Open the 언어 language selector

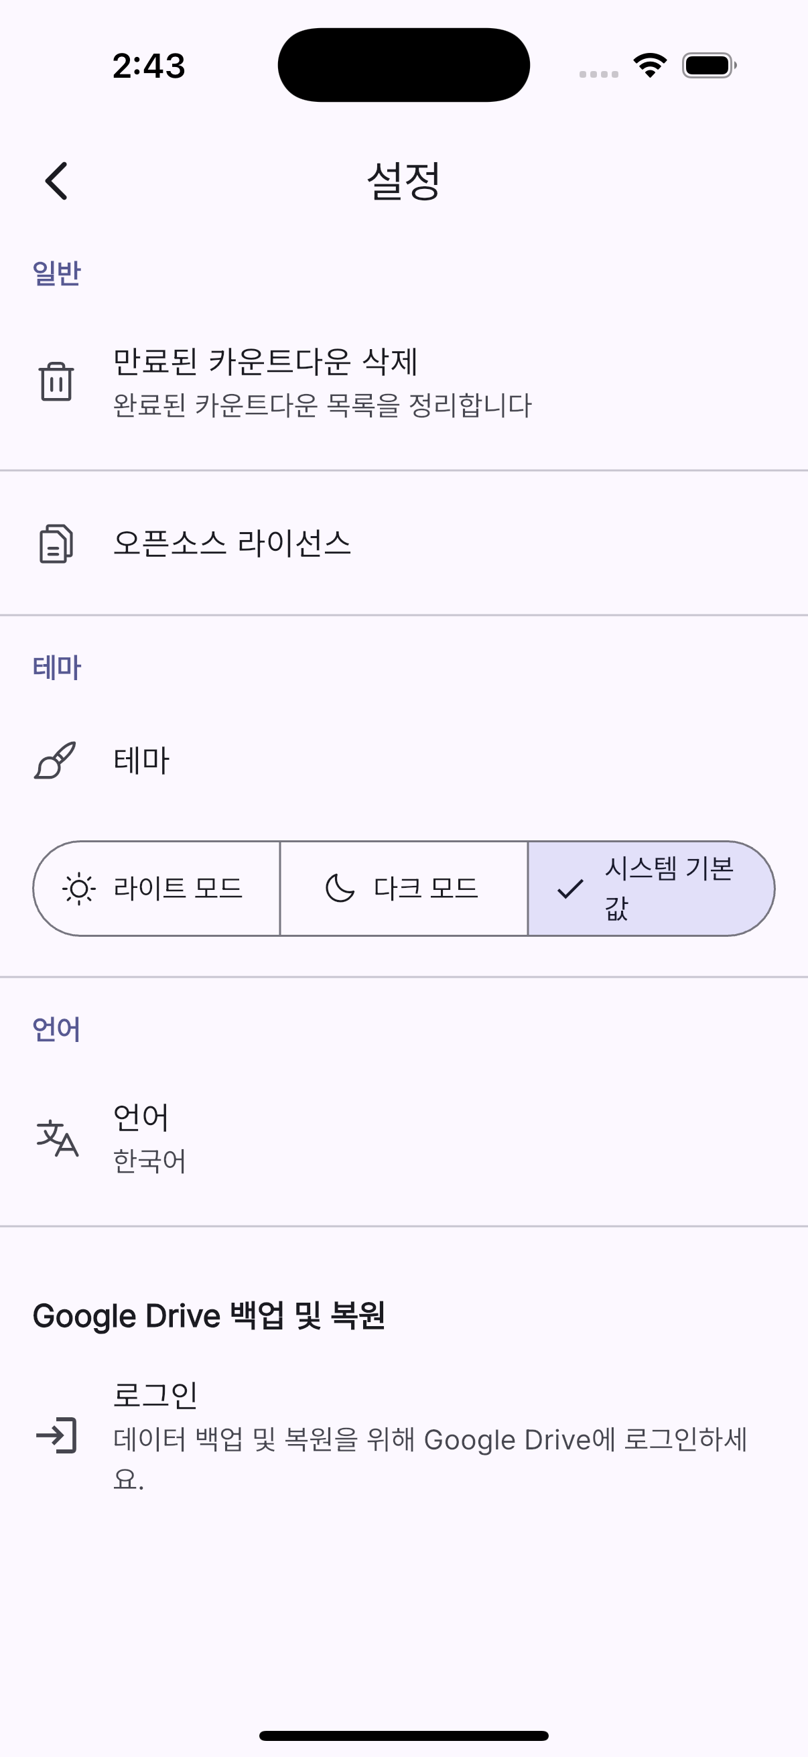point(141,1117)
